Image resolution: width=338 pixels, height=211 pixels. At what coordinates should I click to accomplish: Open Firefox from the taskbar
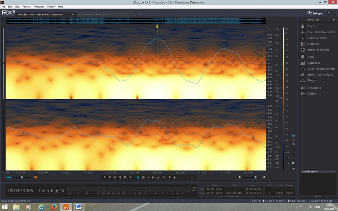(54, 207)
